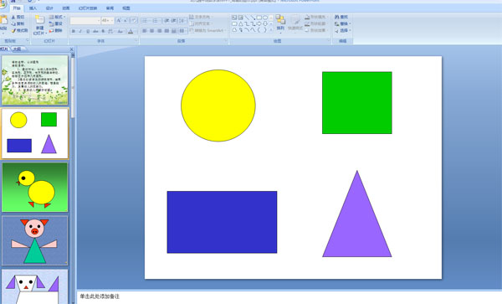Toggle Underline formatting
Image resolution: width=502 pixels, height=304 pixels.
88,31
